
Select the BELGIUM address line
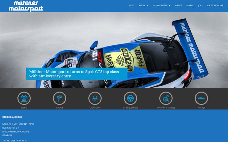click(7, 135)
